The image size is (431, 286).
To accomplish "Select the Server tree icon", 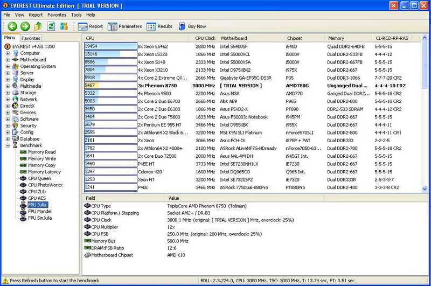I will coord(16,73).
